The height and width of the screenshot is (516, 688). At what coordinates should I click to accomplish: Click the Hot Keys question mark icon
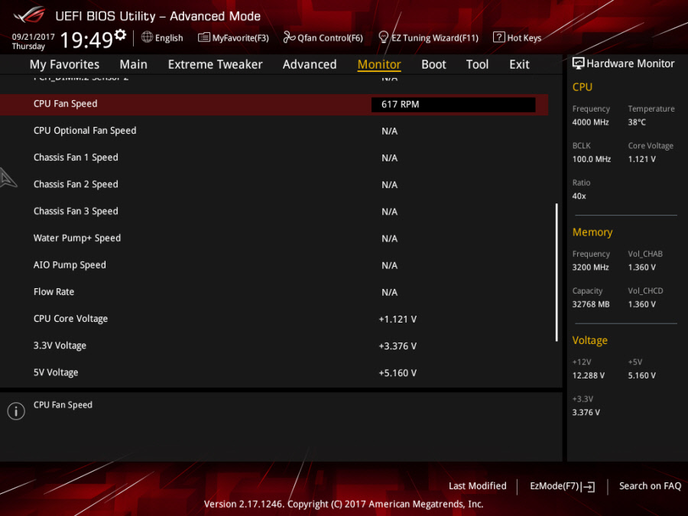pyautogui.click(x=498, y=37)
